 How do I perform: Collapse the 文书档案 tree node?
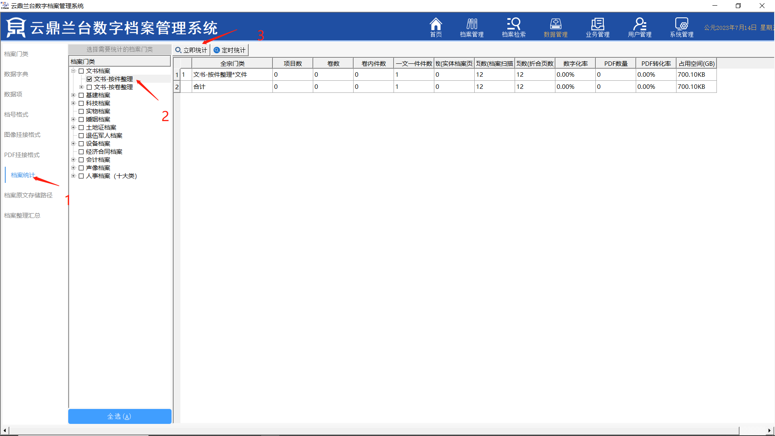coord(73,71)
